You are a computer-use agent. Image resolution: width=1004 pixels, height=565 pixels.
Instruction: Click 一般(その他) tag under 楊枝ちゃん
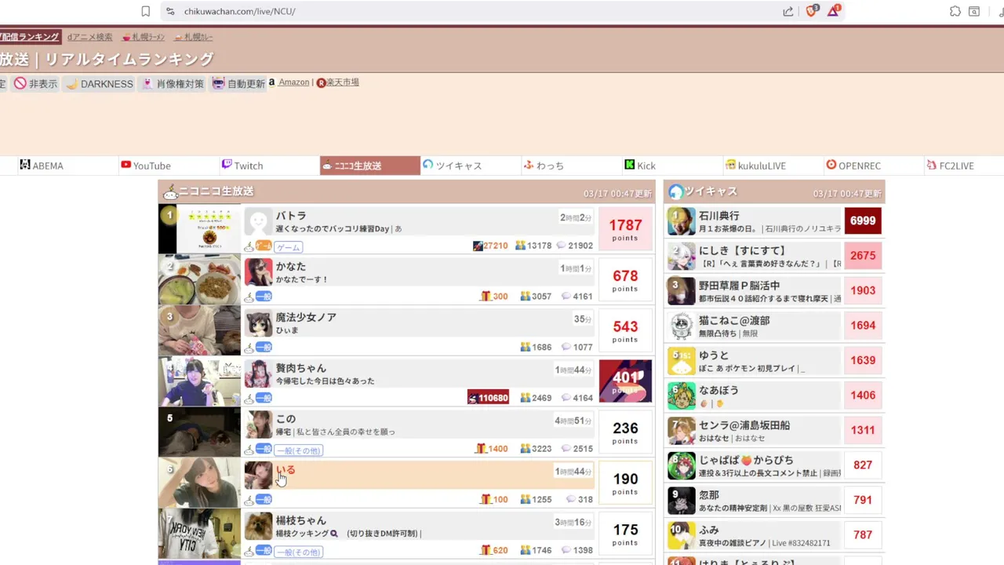(298, 552)
